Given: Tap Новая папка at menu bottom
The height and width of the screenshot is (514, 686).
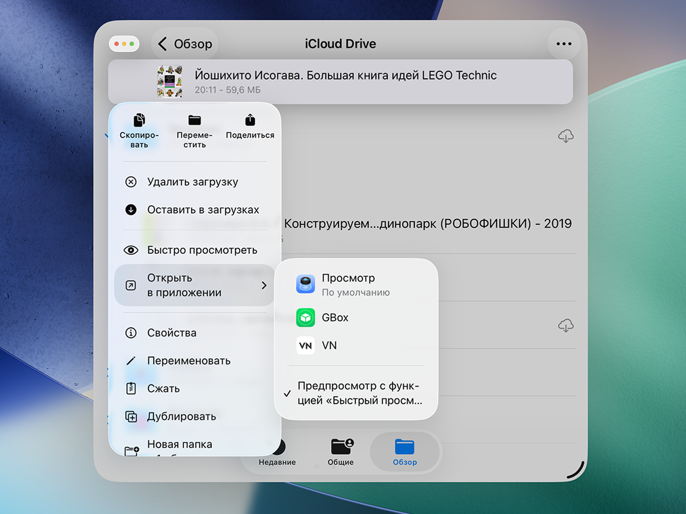Looking at the screenshot, I should pyautogui.click(x=179, y=444).
